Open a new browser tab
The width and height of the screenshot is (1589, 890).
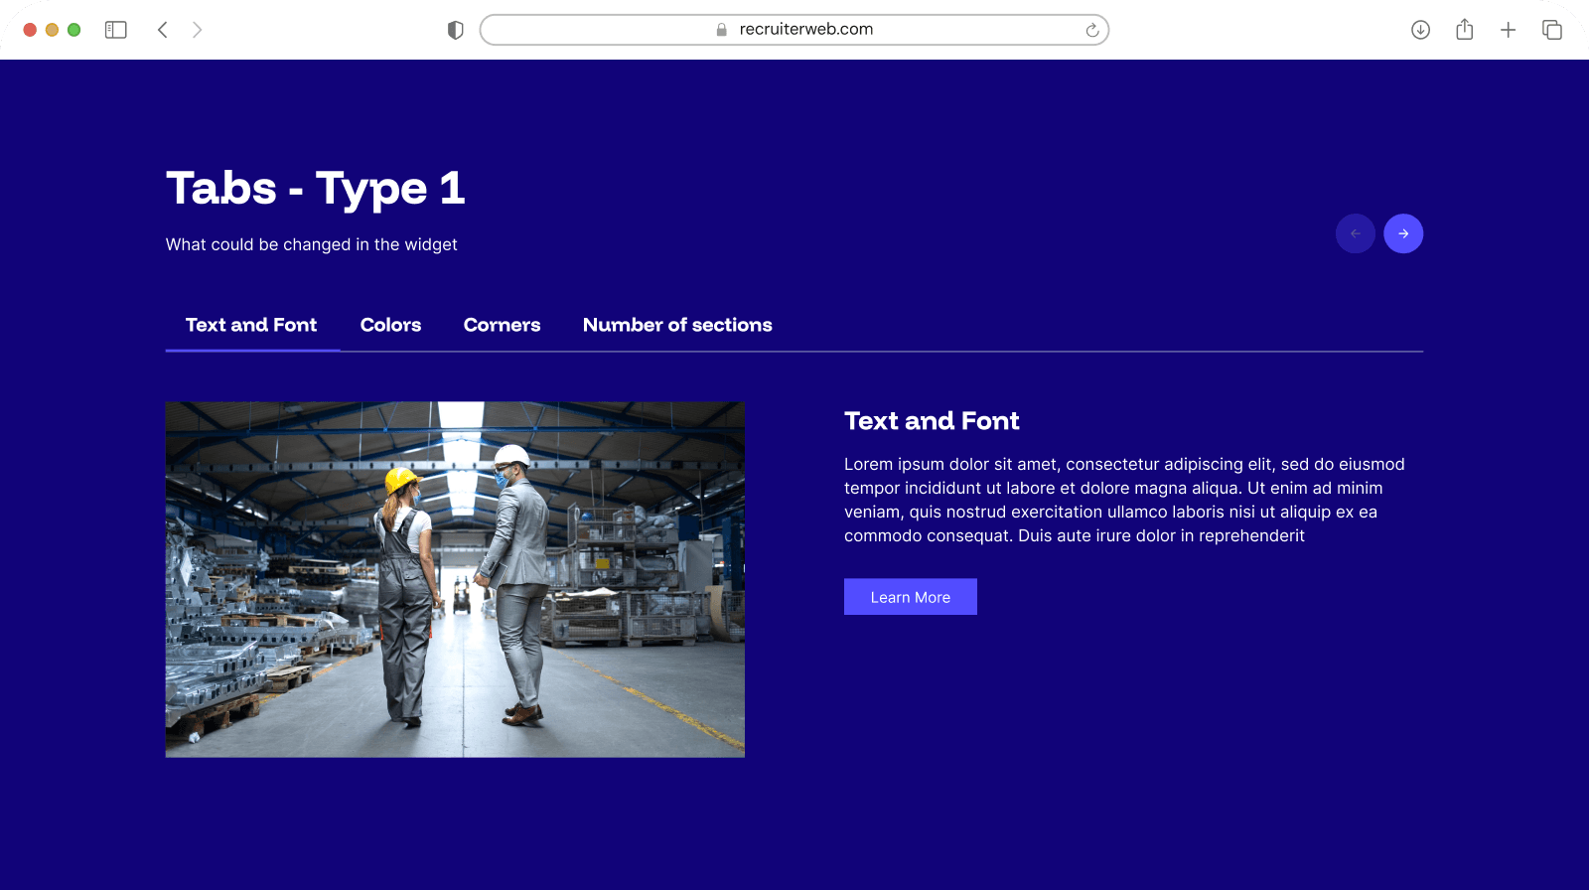[x=1508, y=30]
